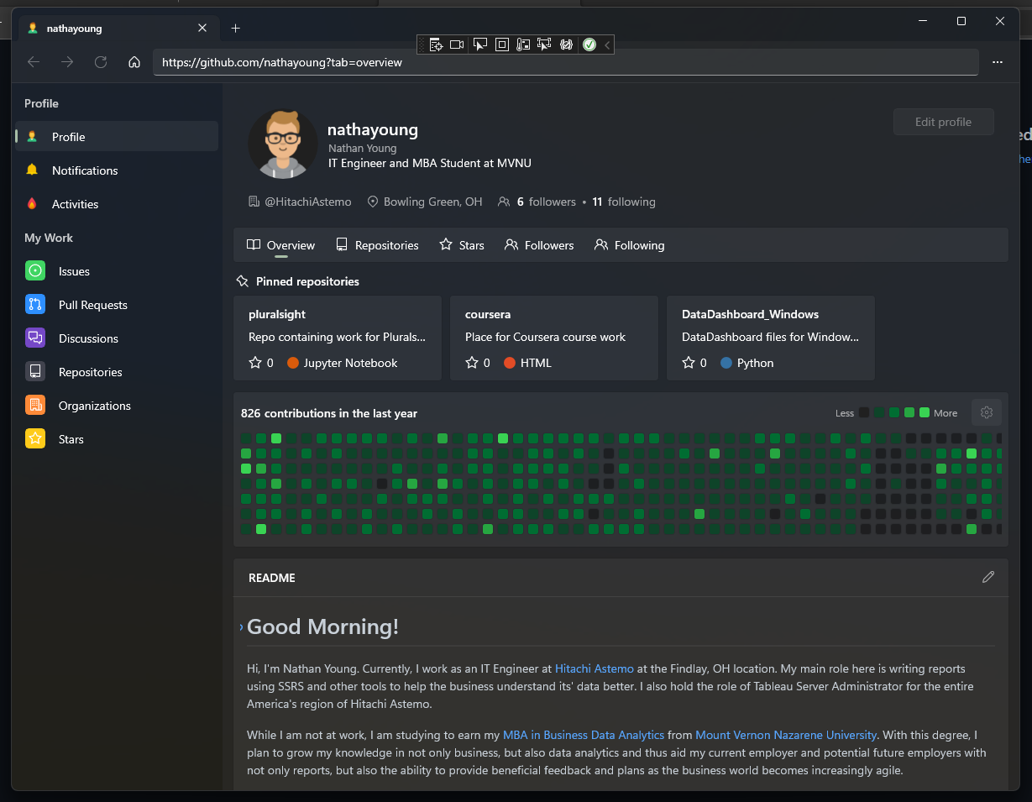Open Organizations in the sidebar
Screen dimensions: 1032x802
(x=117, y=406)
